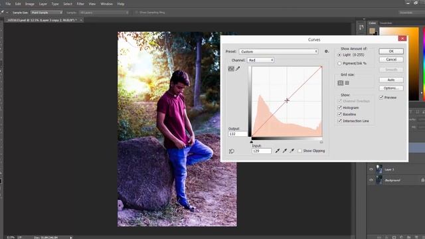This screenshot has width=425, height=239.
Task: Hide the Background layer via eye icon
Action: pyautogui.click(x=371, y=180)
